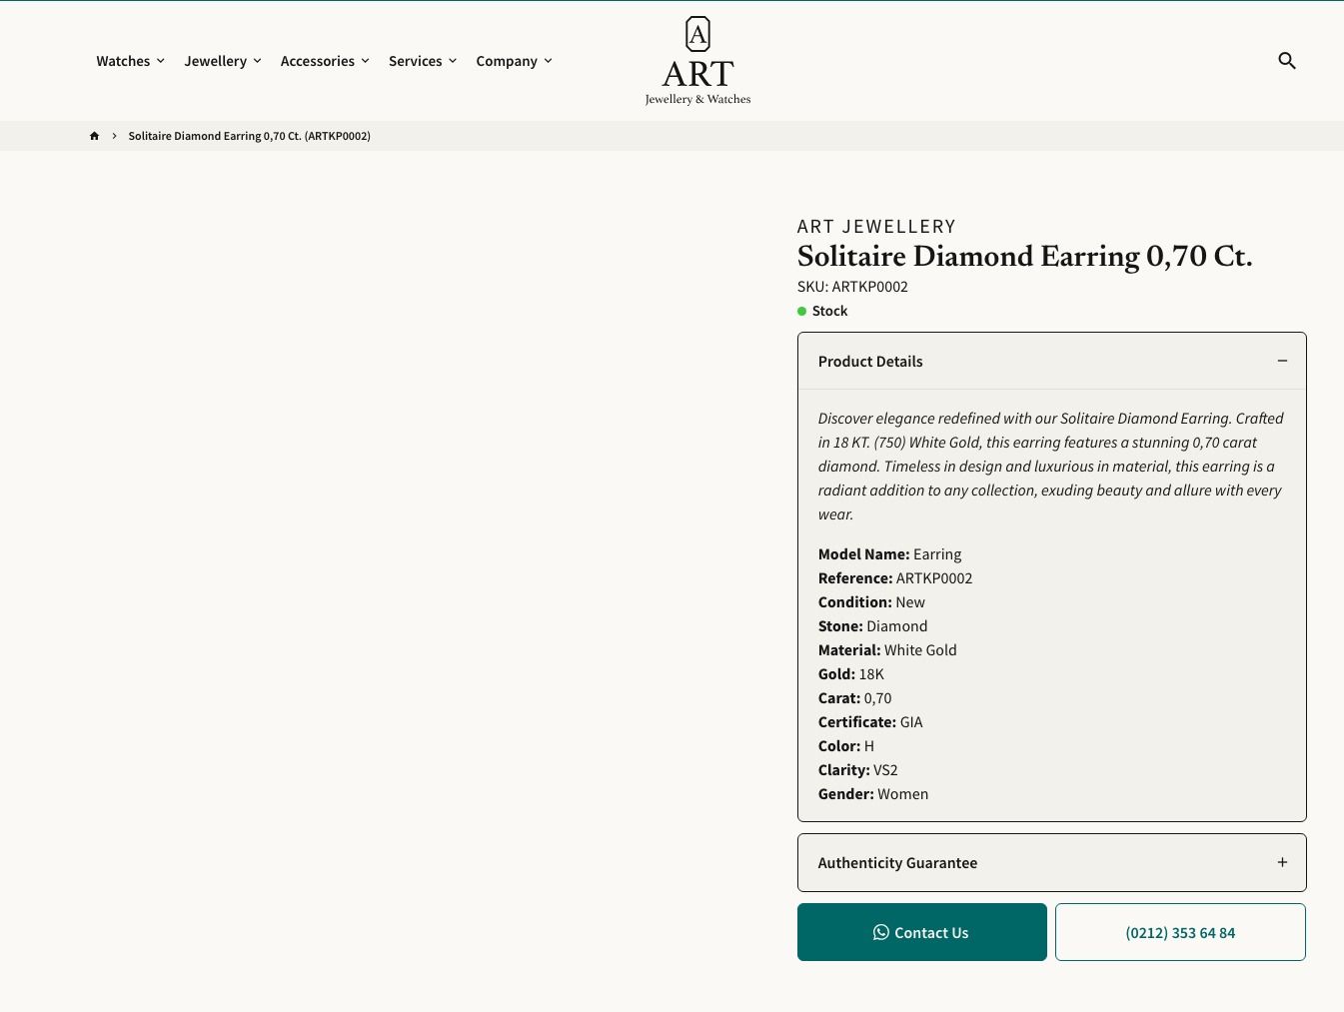Click the breadcrumb Solitaire Diamond Earring link

249,136
